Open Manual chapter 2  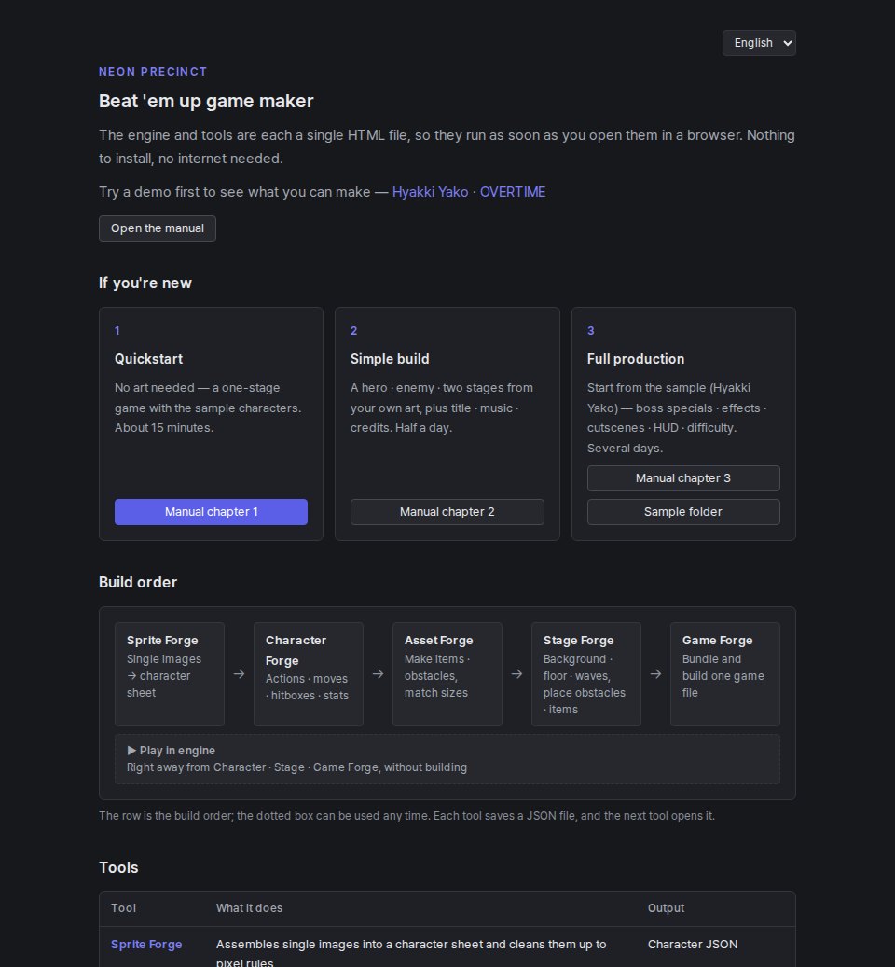447,512
